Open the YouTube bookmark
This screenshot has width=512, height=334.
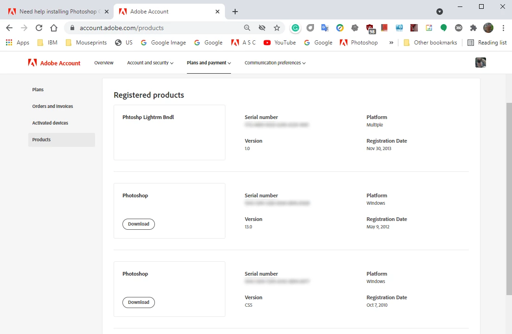(280, 43)
